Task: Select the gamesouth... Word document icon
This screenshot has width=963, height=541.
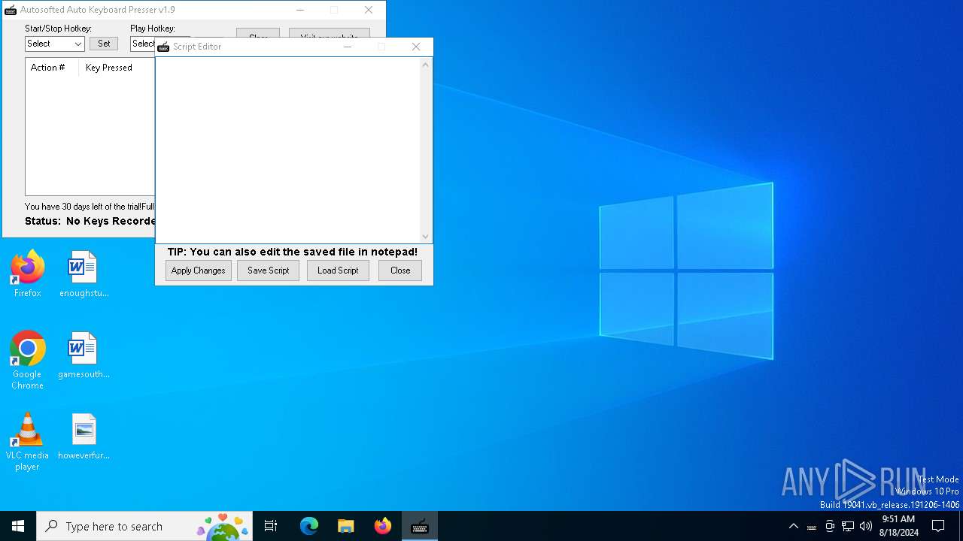Action: click(84, 355)
